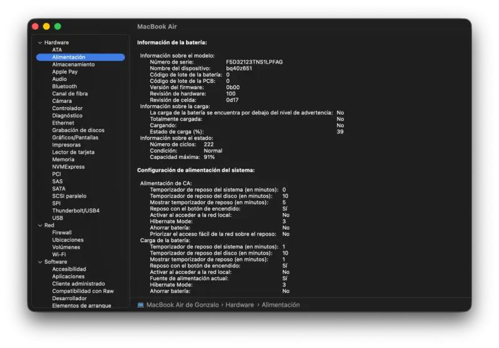Viewport: 499px width, 348px height.
Task: Open Volúmenes under Red
Action: (66, 247)
